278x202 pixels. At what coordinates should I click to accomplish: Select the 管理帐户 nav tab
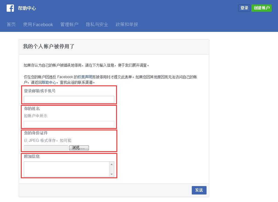69,24
